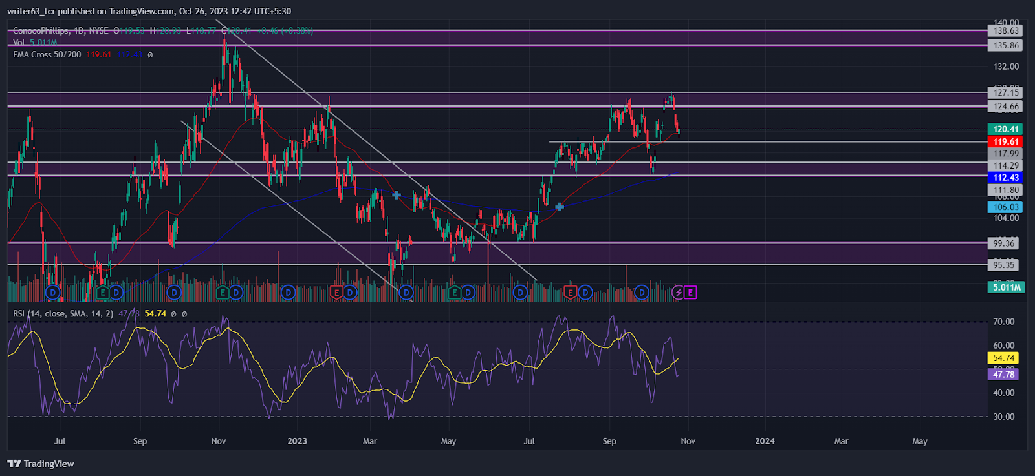Viewport: 1035px width, 476px height.
Task: Open the red earnings marker near August 2023
Action: point(570,293)
